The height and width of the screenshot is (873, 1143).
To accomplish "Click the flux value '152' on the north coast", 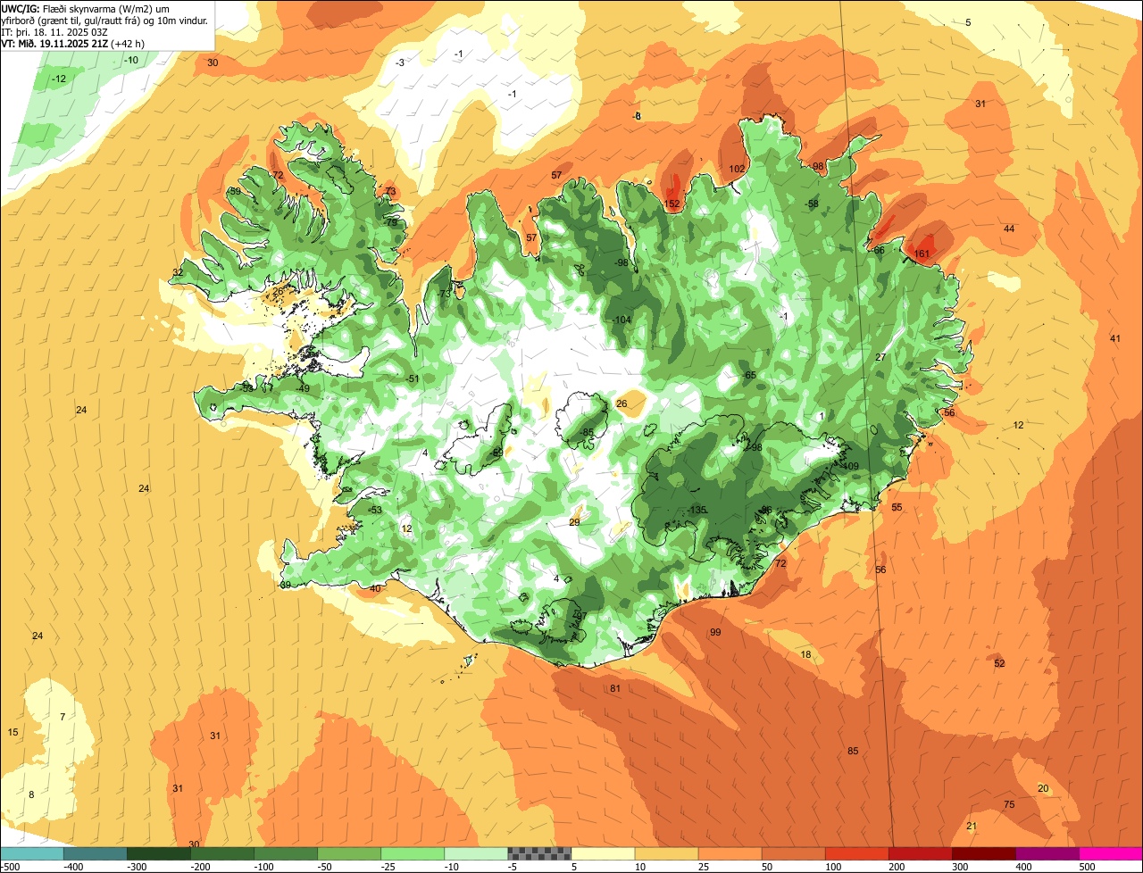I will (x=672, y=204).
